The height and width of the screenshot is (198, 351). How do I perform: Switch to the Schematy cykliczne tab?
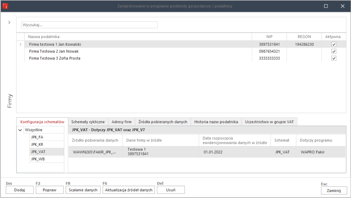tap(88, 122)
